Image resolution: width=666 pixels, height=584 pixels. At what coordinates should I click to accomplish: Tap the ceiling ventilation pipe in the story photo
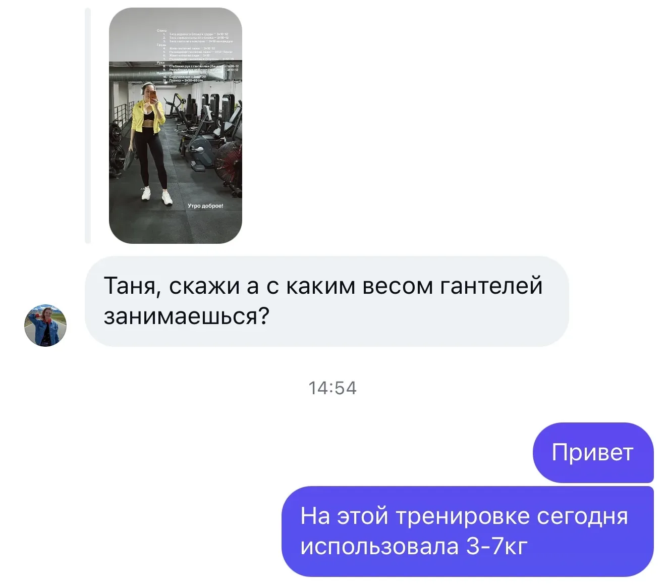point(151,76)
